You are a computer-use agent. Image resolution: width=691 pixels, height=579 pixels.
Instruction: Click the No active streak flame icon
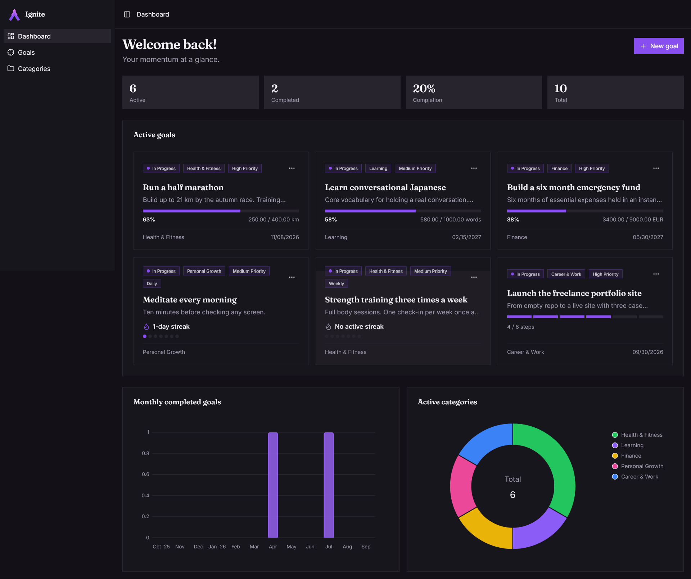point(329,327)
